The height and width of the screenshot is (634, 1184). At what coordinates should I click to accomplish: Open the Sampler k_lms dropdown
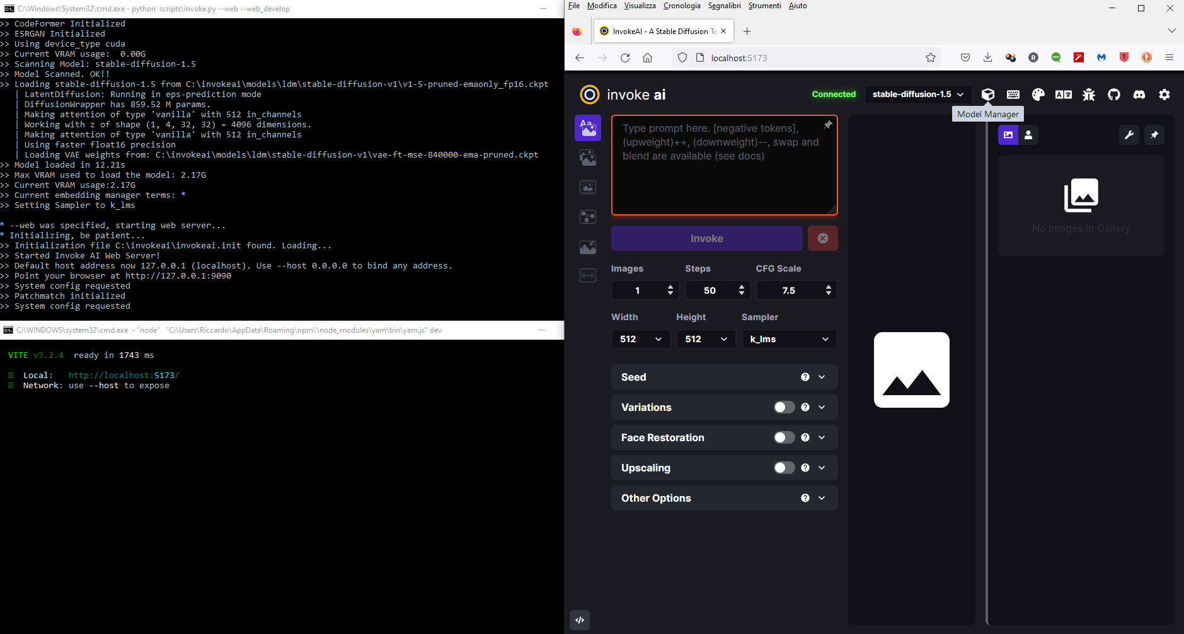(790, 339)
